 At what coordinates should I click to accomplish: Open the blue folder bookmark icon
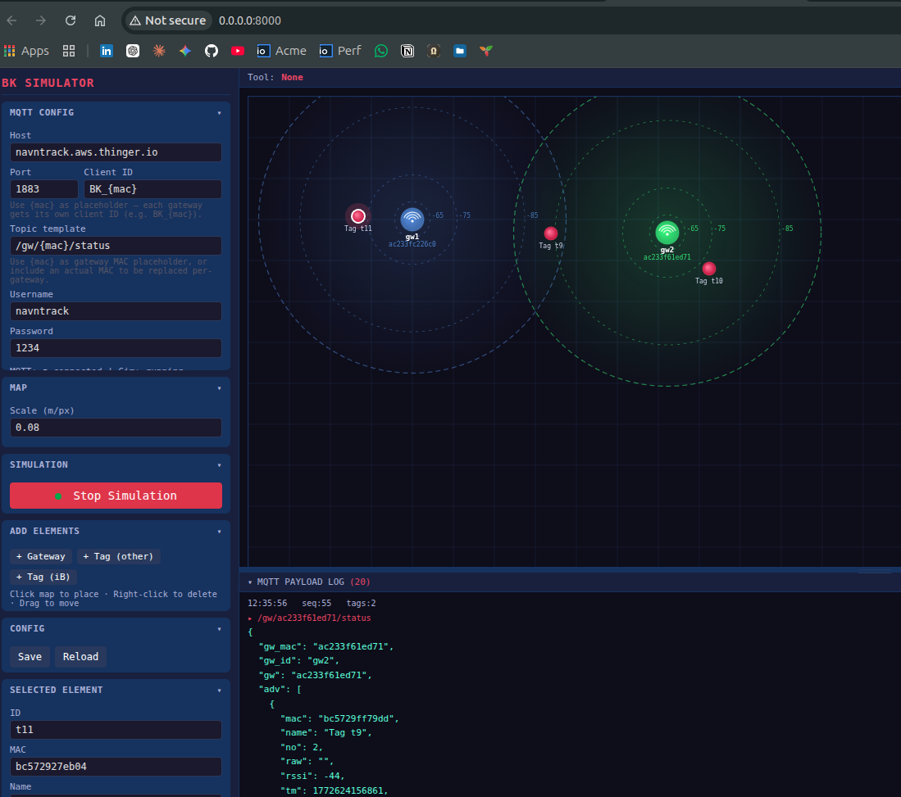pyautogui.click(x=460, y=51)
